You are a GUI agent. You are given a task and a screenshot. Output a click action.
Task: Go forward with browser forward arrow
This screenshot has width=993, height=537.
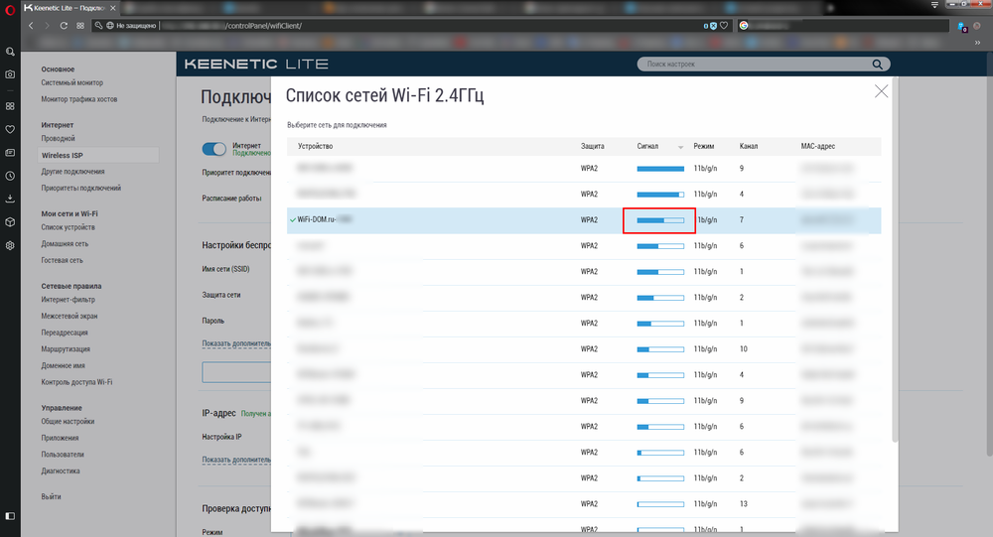[x=47, y=26]
